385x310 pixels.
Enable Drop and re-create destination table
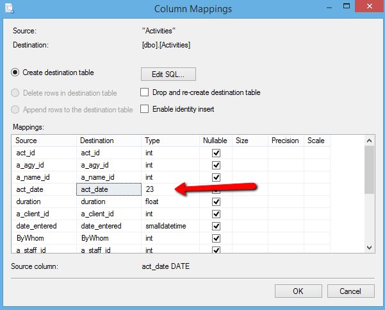click(144, 92)
